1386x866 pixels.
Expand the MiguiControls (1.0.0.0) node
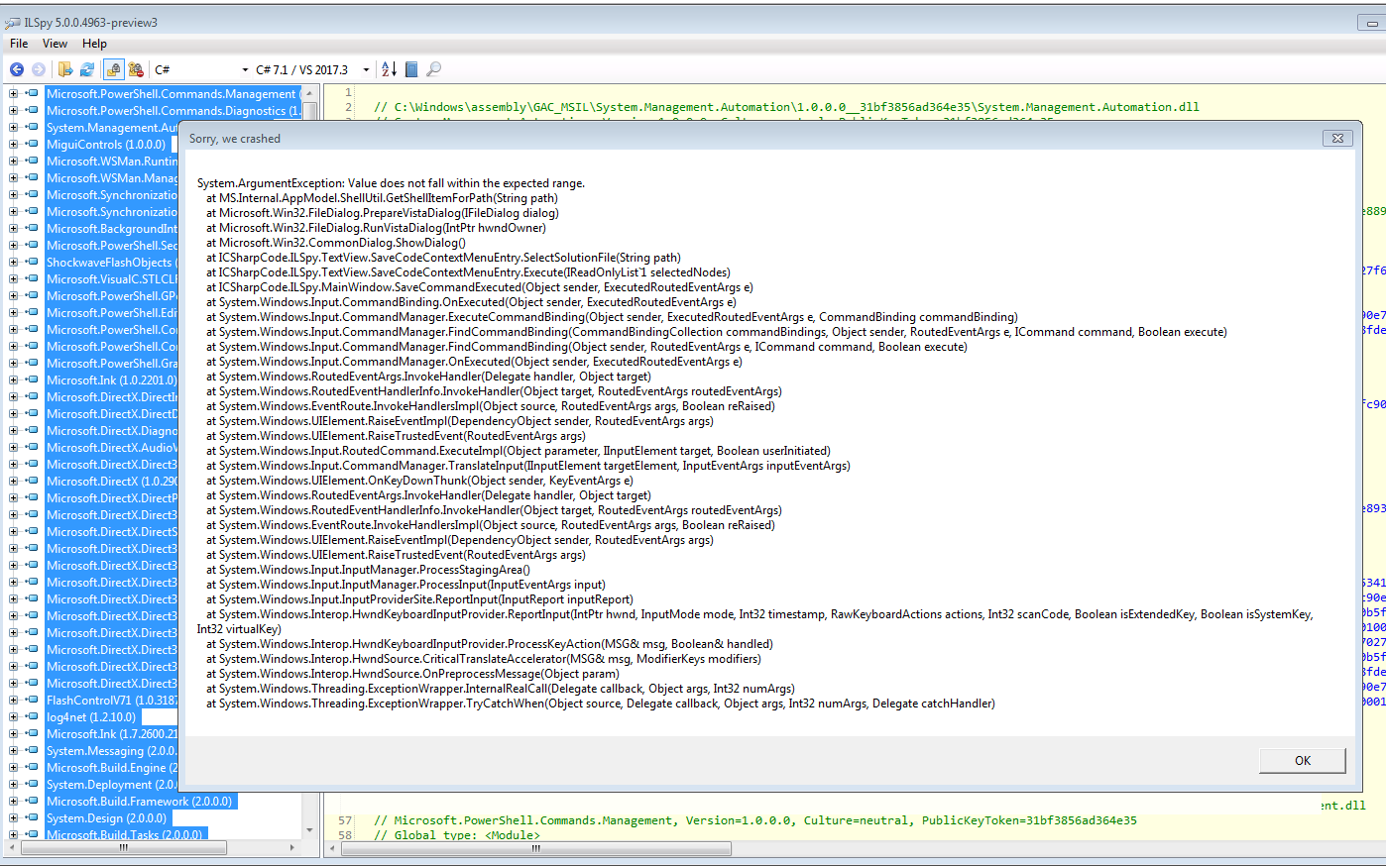[x=13, y=145]
